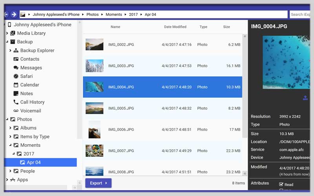Click the 3992 x 2242 resolution value
This screenshot has width=314, height=196.
click(x=290, y=116)
